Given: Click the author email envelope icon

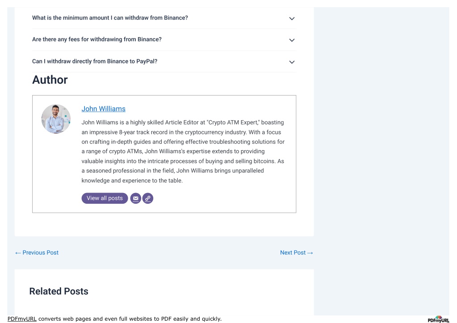Looking at the screenshot, I should pyautogui.click(x=135, y=198).
